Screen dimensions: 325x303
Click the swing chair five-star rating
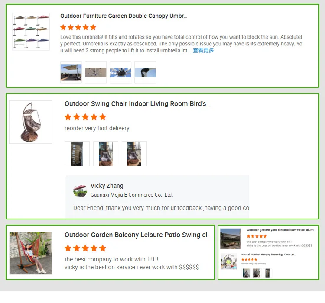click(85, 117)
